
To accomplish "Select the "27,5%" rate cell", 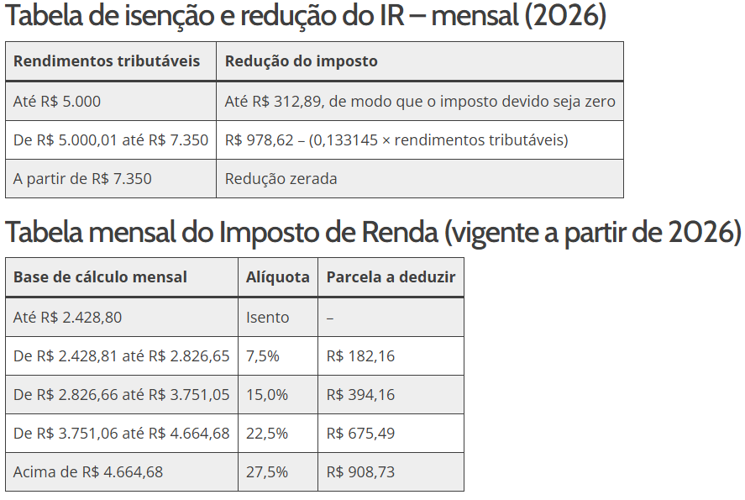I will click(x=267, y=472).
